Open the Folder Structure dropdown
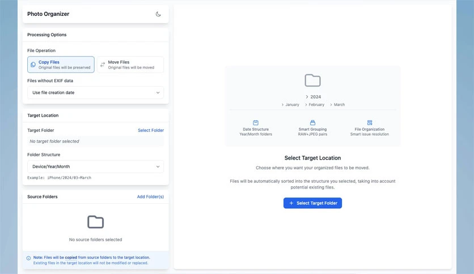Image resolution: width=474 pixels, height=274 pixels. coord(95,166)
